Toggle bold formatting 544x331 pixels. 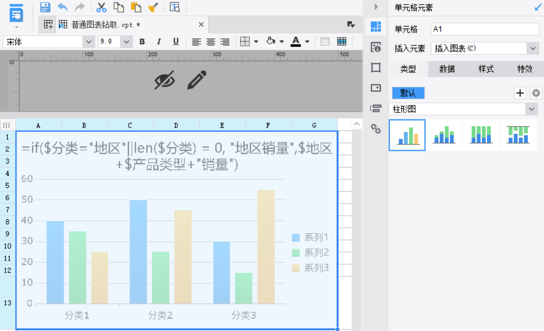[142, 42]
